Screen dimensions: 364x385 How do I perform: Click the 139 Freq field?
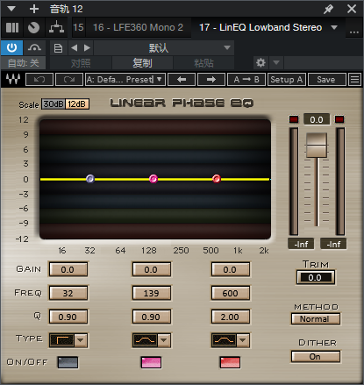coord(151,293)
